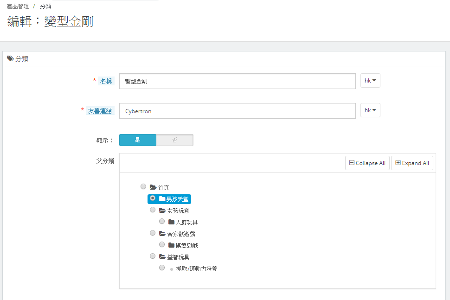Open the hk dropdown beside 友善連結
The width and height of the screenshot is (450, 300).
point(370,110)
